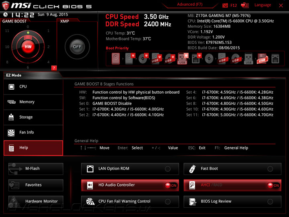Toggle XMP profile OFF button
Image resolution: width=289 pixels, height=217 pixels.
77,47
